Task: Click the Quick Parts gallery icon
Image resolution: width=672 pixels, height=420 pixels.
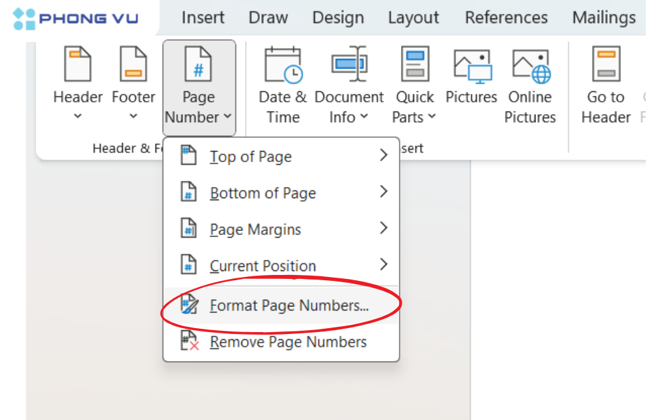Action: pos(414,64)
